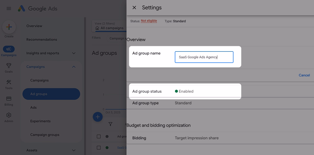
Task: Click the Create plus button
Action: tap(9, 27)
